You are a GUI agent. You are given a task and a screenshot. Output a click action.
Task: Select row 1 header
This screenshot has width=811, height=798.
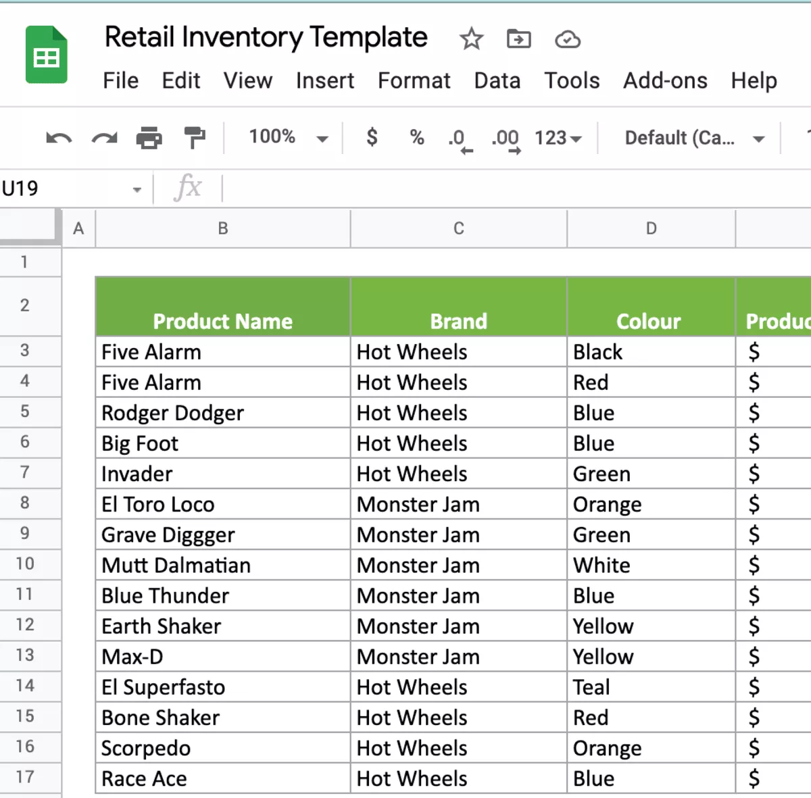coord(30,262)
